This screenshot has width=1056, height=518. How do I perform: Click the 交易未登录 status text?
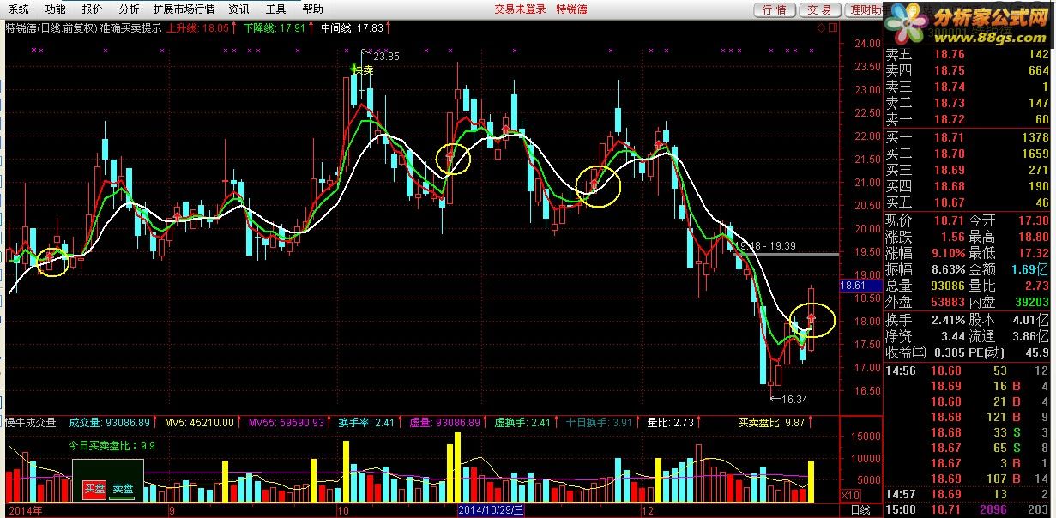coord(521,9)
